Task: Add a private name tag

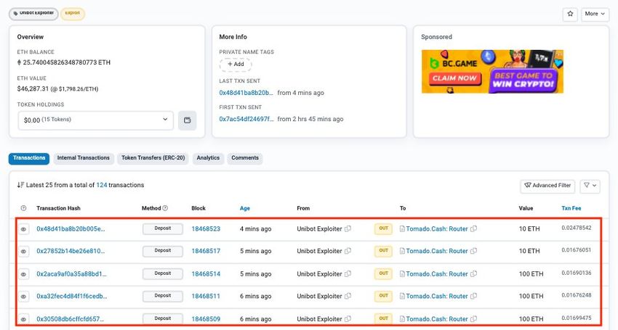Action: click(235, 65)
